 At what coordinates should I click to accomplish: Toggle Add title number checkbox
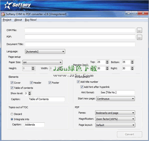point(78,82)
